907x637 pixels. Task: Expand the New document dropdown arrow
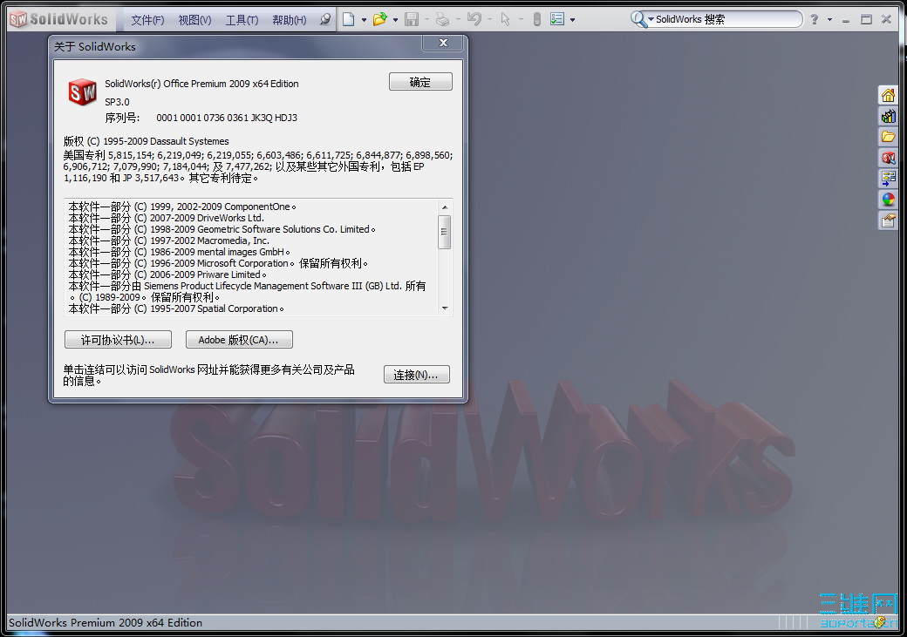(364, 20)
